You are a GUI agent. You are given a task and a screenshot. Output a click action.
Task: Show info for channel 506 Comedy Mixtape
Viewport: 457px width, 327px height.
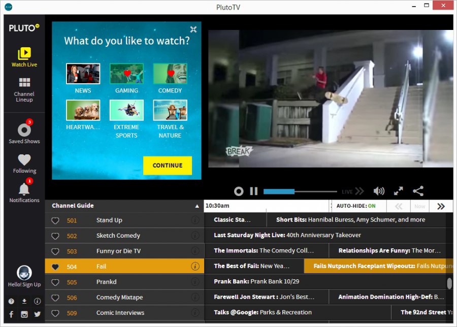pyautogui.click(x=195, y=297)
